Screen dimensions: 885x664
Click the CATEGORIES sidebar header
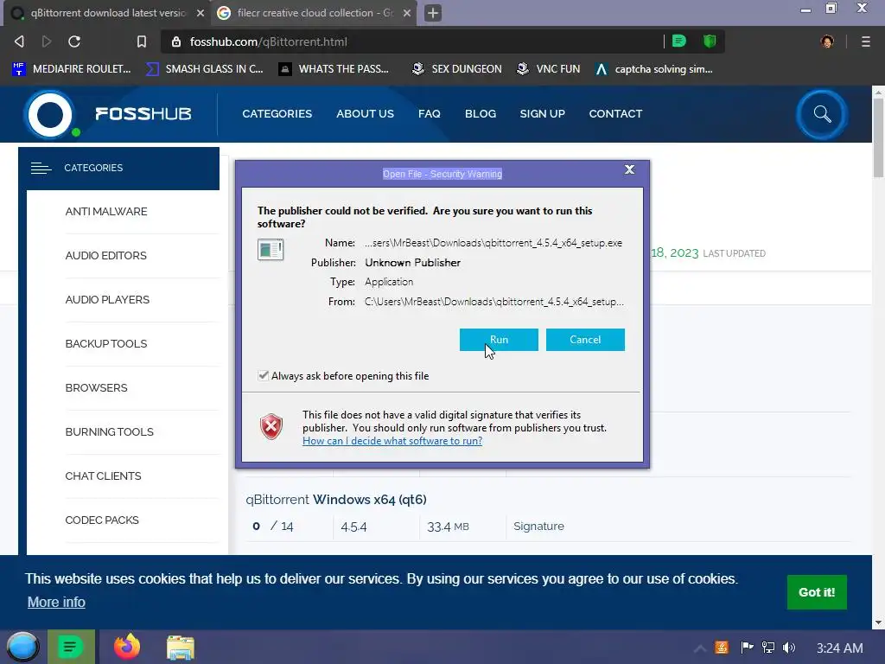point(119,169)
